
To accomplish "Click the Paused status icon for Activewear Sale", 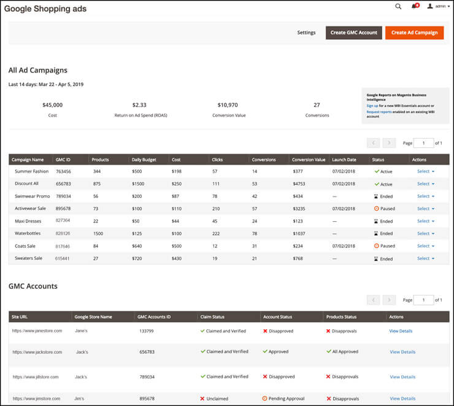I will click(377, 209).
